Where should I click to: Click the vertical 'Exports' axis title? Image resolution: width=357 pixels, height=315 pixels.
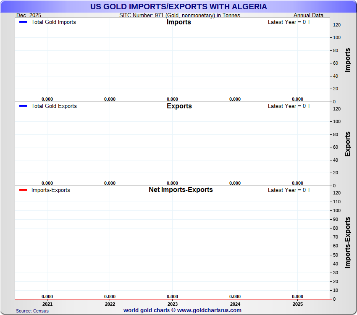(x=347, y=144)
